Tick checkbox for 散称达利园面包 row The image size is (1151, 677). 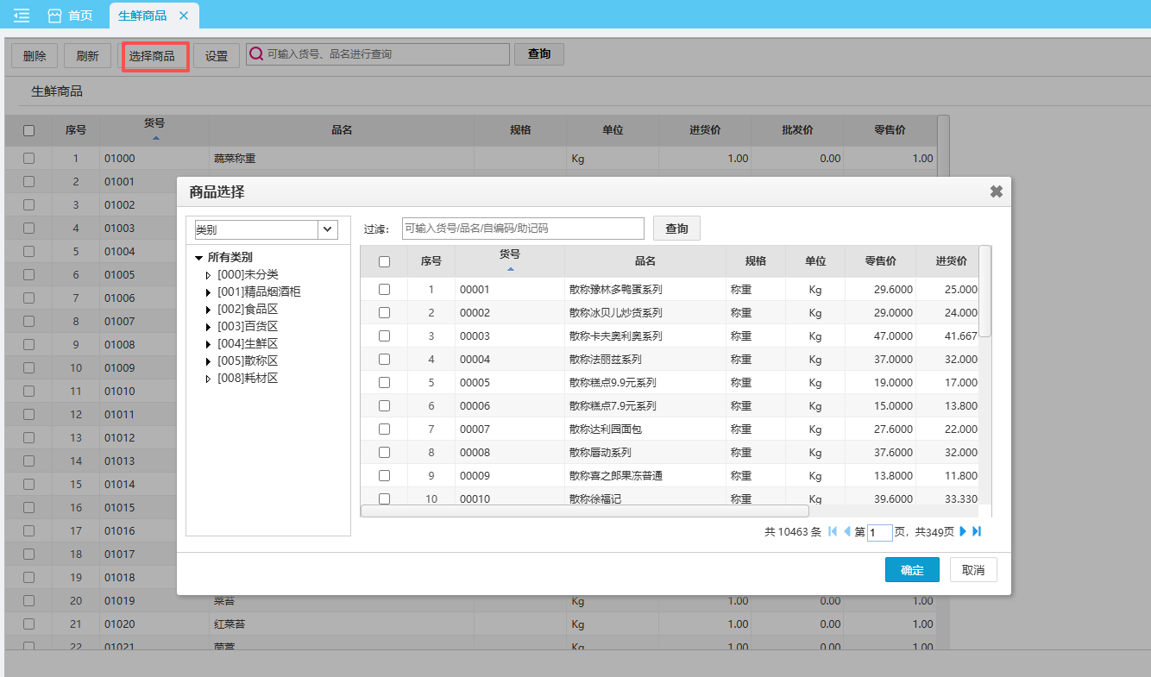pos(385,429)
